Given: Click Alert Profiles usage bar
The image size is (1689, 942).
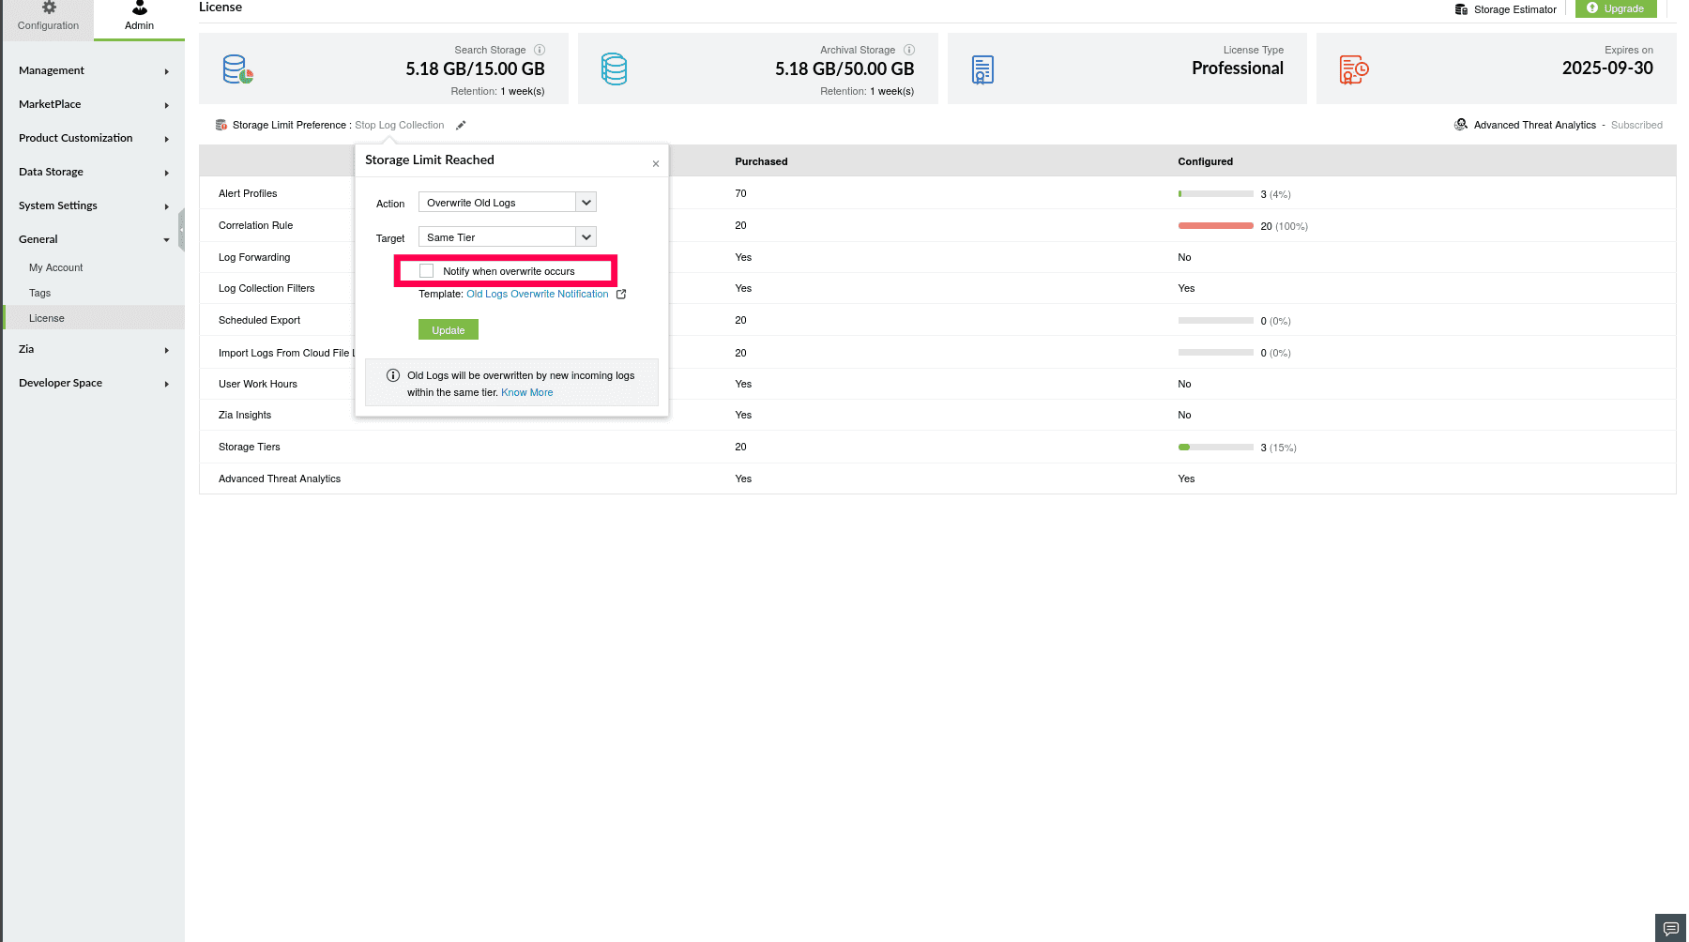Looking at the screenshot, I should (x=1215, y=194).
